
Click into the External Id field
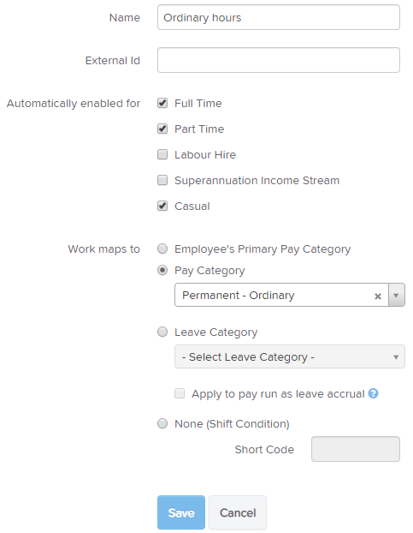click(x=279, y=60)
